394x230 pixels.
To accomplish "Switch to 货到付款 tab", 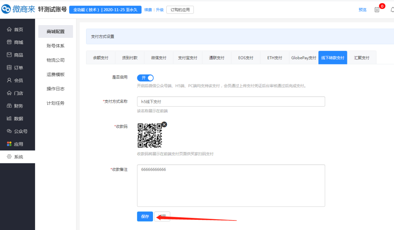I will point(130,57).
